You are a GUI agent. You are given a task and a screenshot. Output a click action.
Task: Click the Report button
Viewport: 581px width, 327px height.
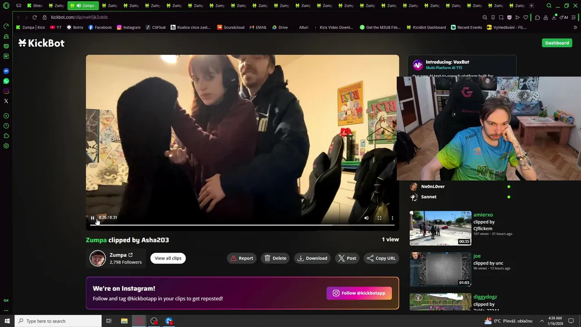coord(242,258)
